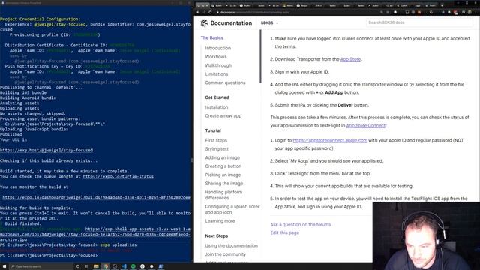Open a new browser tab with plus icon
Screen dimensions: 480x270
442,5
